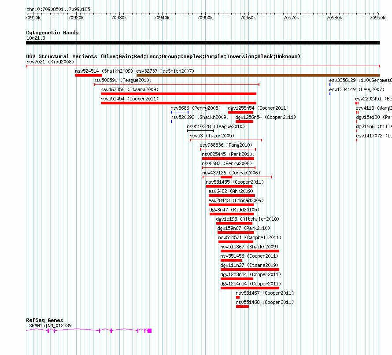Click esv28443 (Conrad2009) label

point(236,200)
